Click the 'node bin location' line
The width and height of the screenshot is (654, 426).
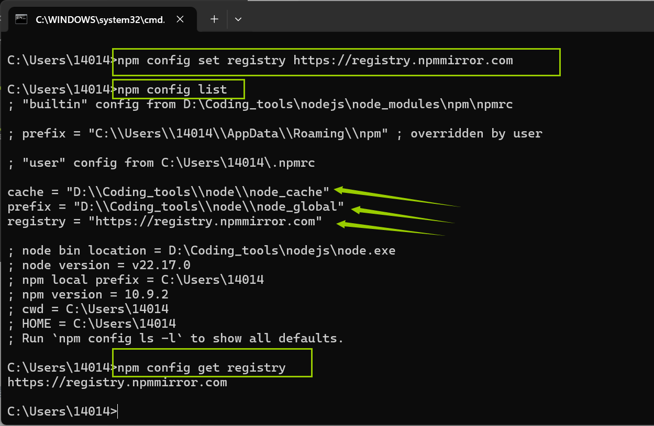202,250
